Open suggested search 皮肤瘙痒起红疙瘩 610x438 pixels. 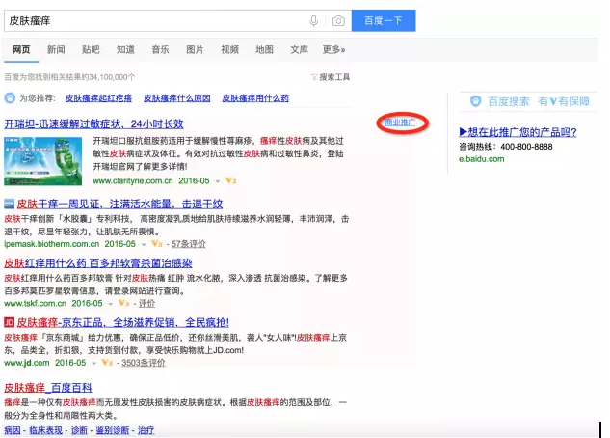98,98
